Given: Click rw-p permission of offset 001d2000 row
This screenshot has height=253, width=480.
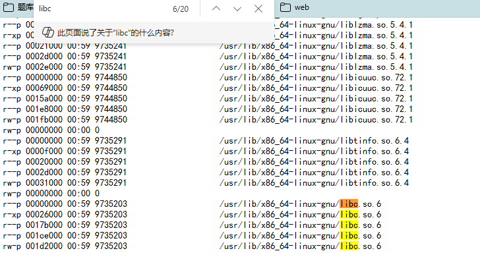Looking at the screenshot, I should 12,246.
